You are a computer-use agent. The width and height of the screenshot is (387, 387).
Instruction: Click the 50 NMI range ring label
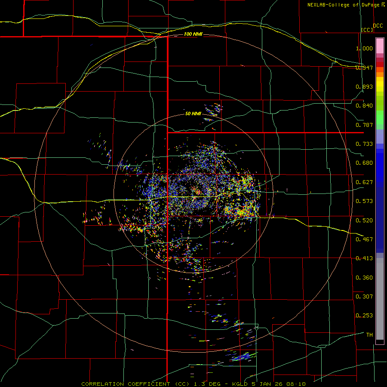pos(193,114)
